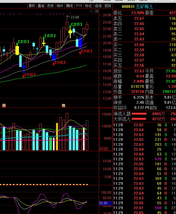Click the 榜 ranking marker icon

click(63, 105)
